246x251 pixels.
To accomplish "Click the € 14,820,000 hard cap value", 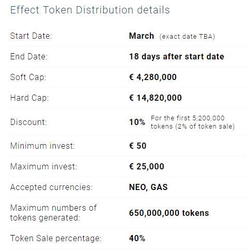I will [156, 98].
